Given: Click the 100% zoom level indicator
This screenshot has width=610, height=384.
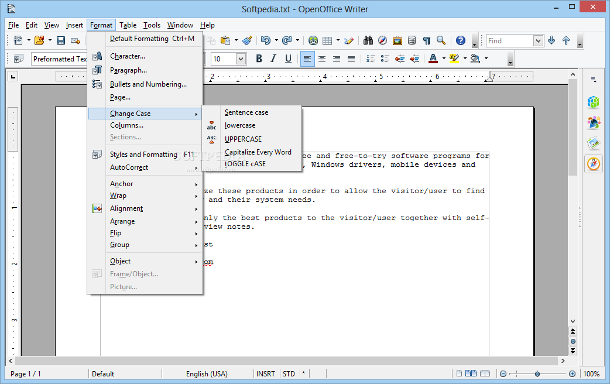Looking at the screenshot, I should 591,374.
